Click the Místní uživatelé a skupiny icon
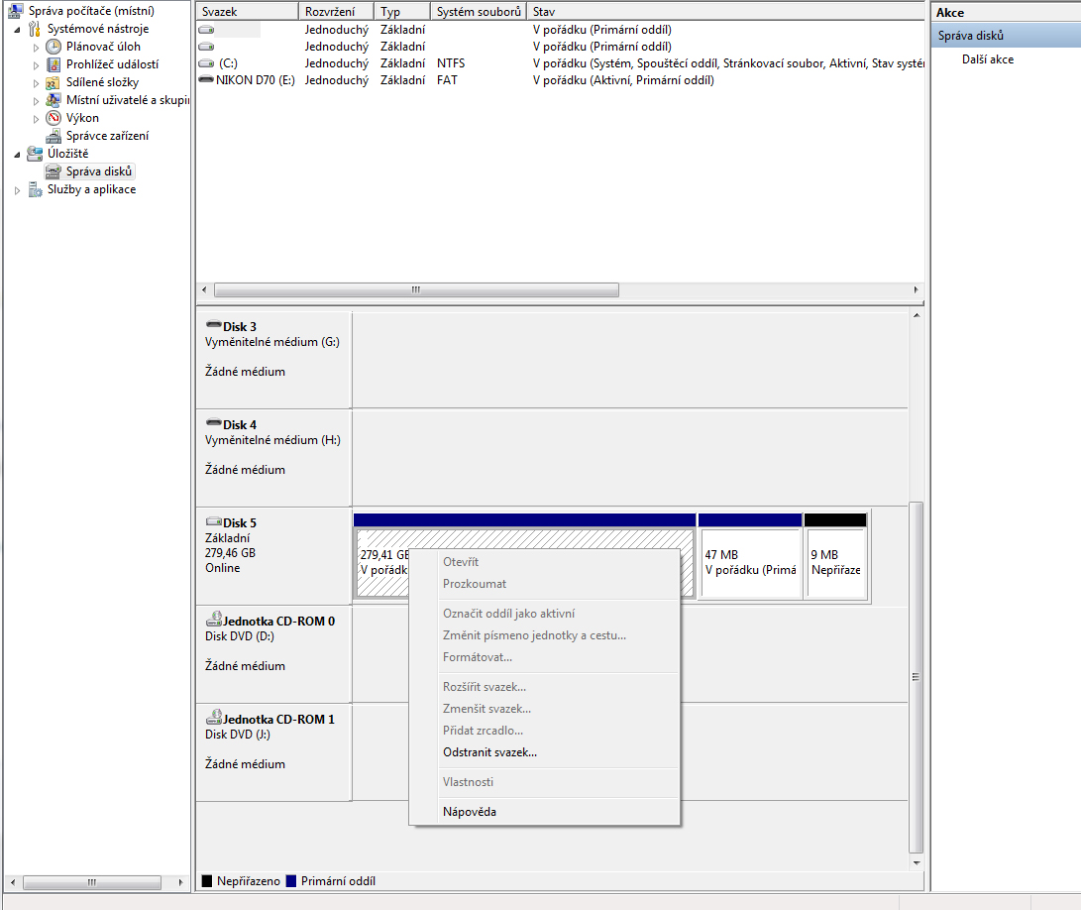 pos(54,100)
